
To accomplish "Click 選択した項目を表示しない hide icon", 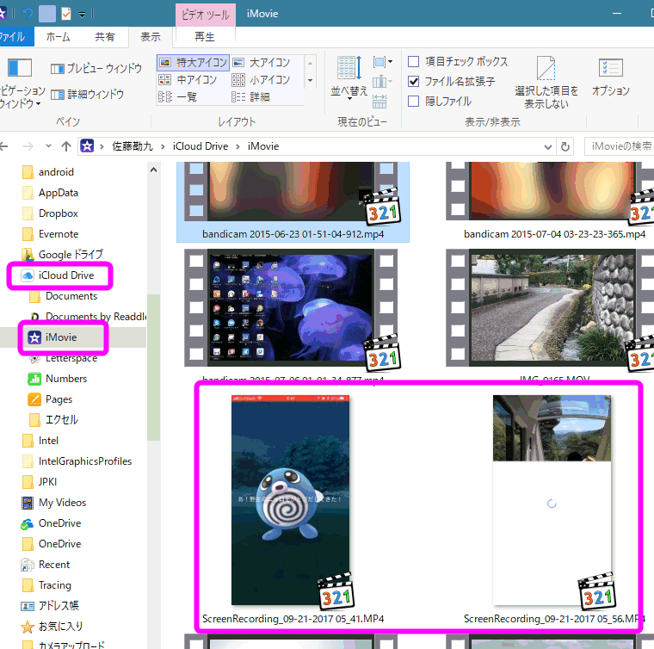I will point(546,82).
